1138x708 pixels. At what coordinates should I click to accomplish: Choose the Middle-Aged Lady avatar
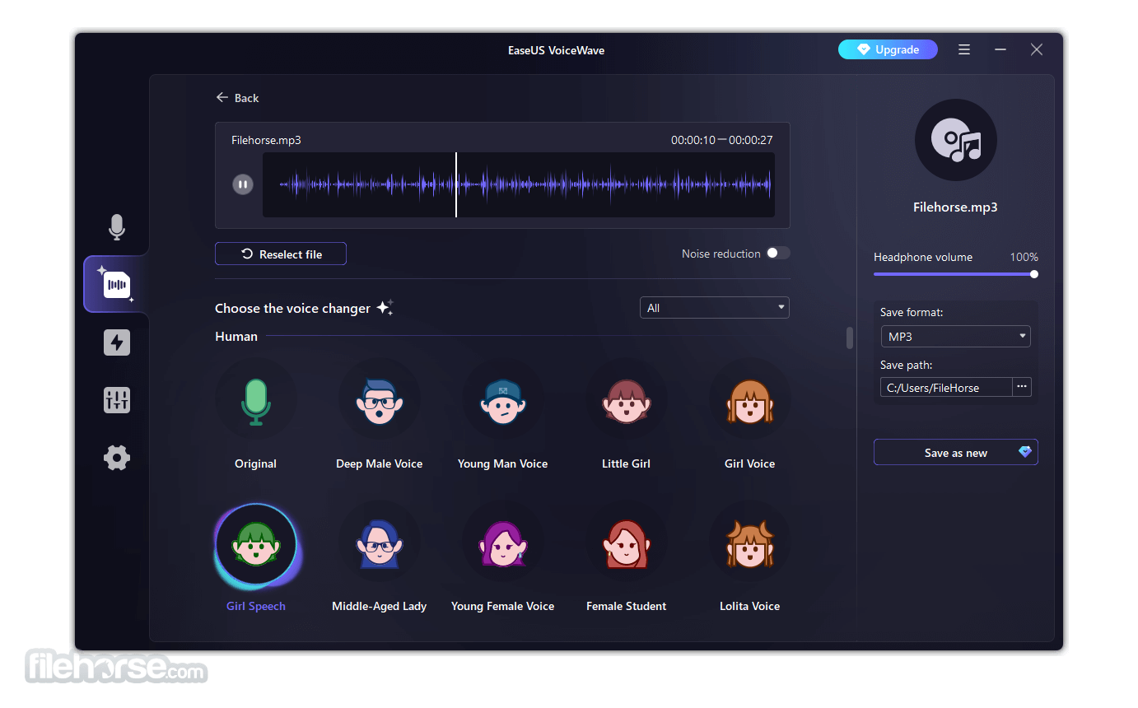click(x=380, y=543)
